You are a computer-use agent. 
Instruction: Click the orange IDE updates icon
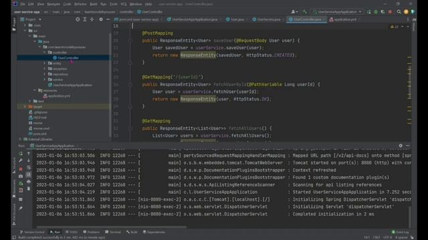coord(406,12)
